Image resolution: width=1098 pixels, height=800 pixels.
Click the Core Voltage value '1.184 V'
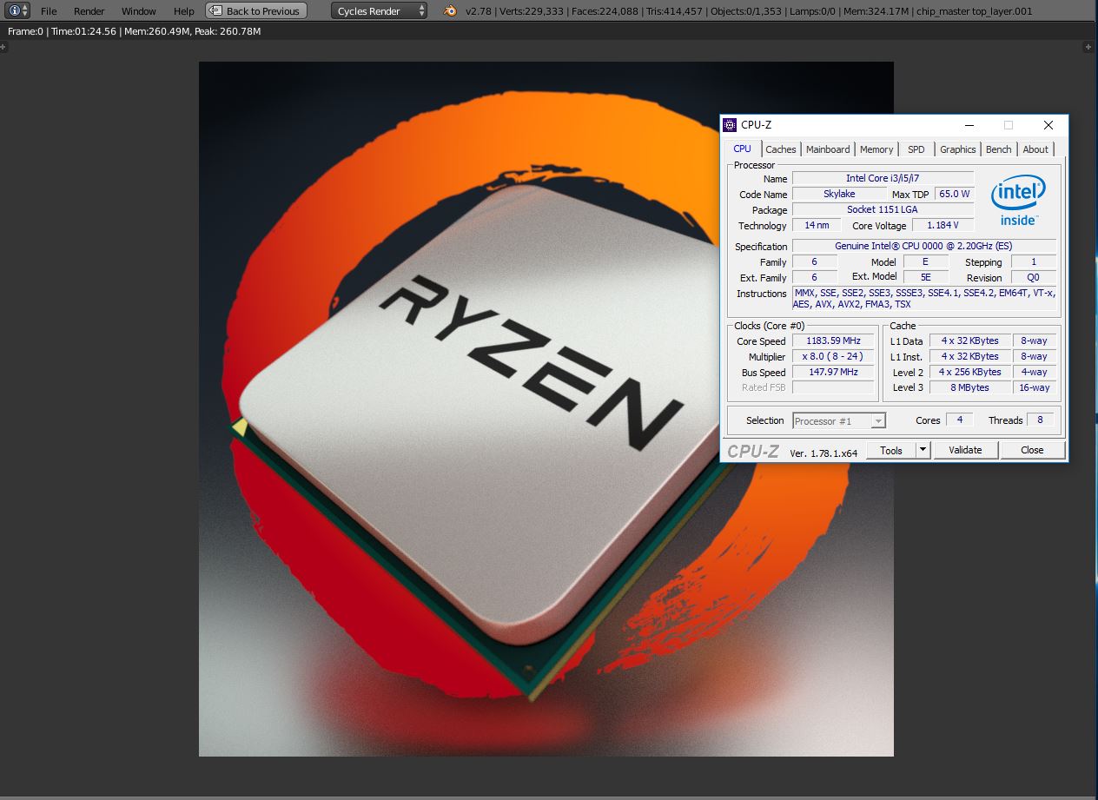point(943,225)
